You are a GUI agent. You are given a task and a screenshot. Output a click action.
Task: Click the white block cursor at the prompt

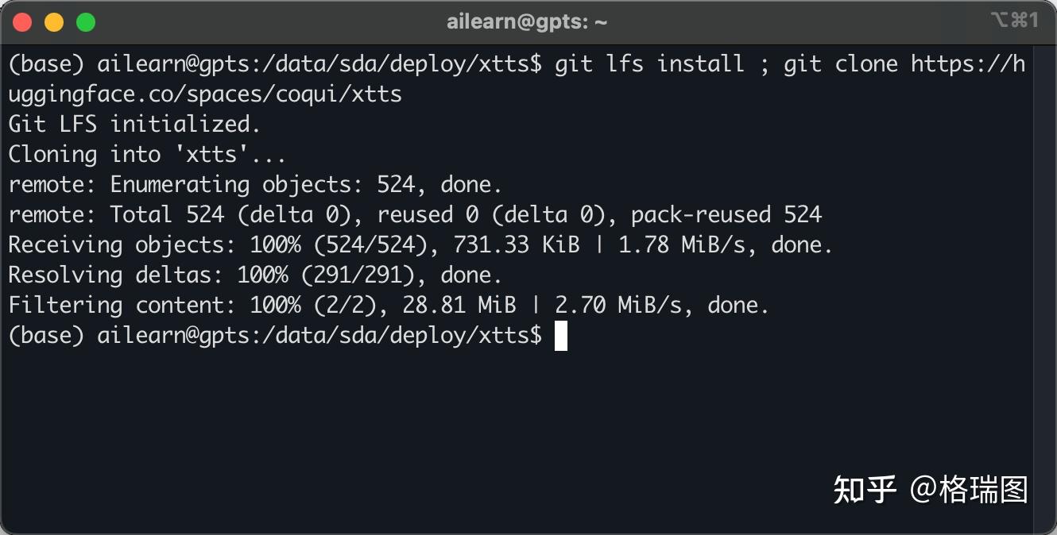[x=561, y=336]
